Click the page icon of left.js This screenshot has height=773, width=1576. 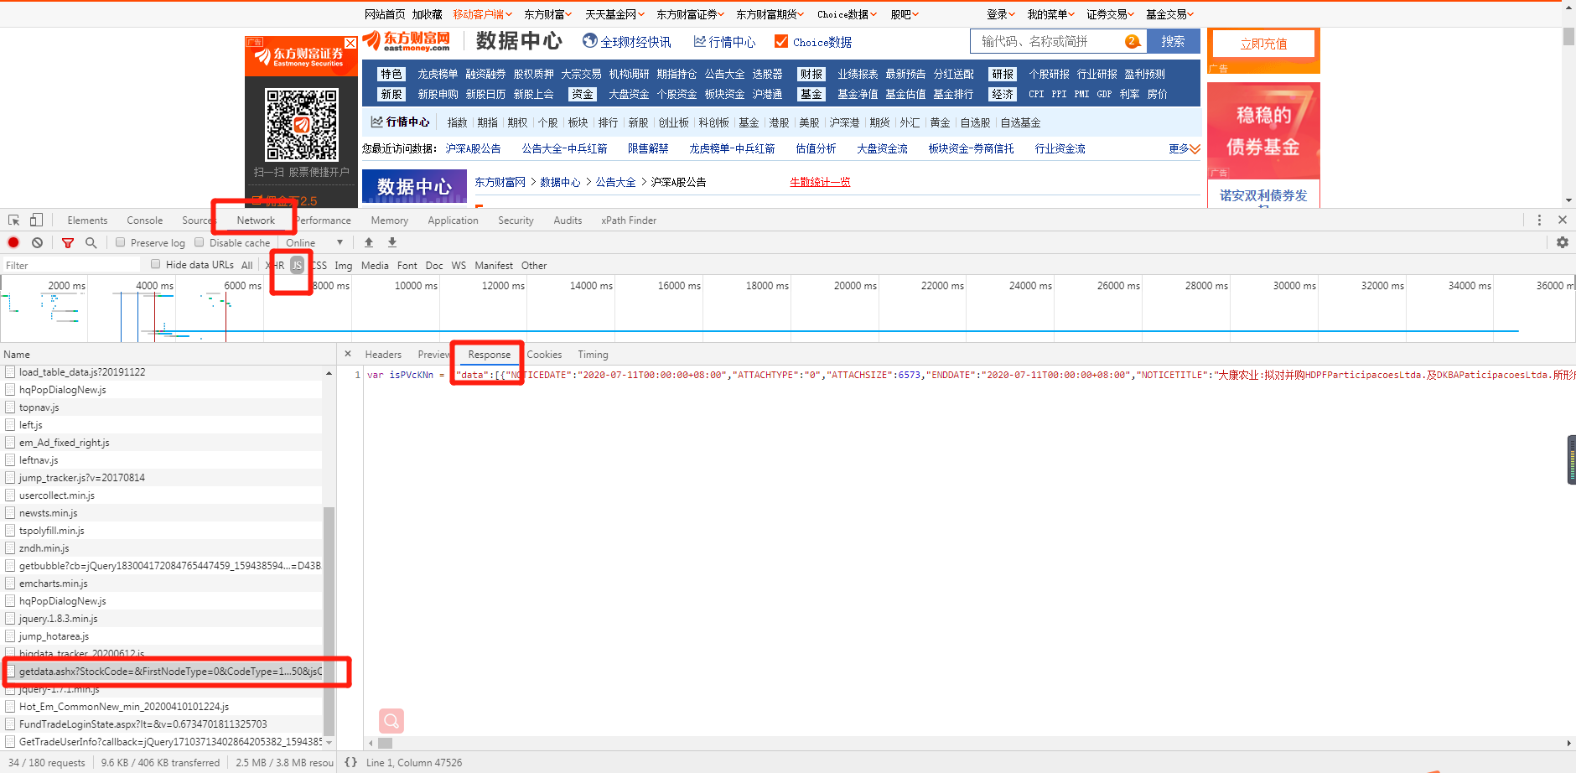pos(11,425)
